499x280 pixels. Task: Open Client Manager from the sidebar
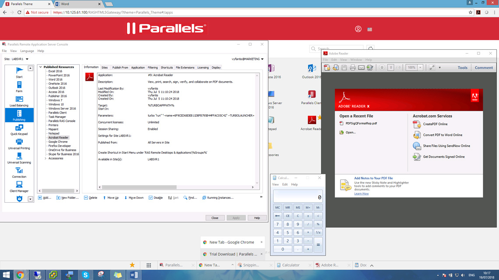point(19,187)
